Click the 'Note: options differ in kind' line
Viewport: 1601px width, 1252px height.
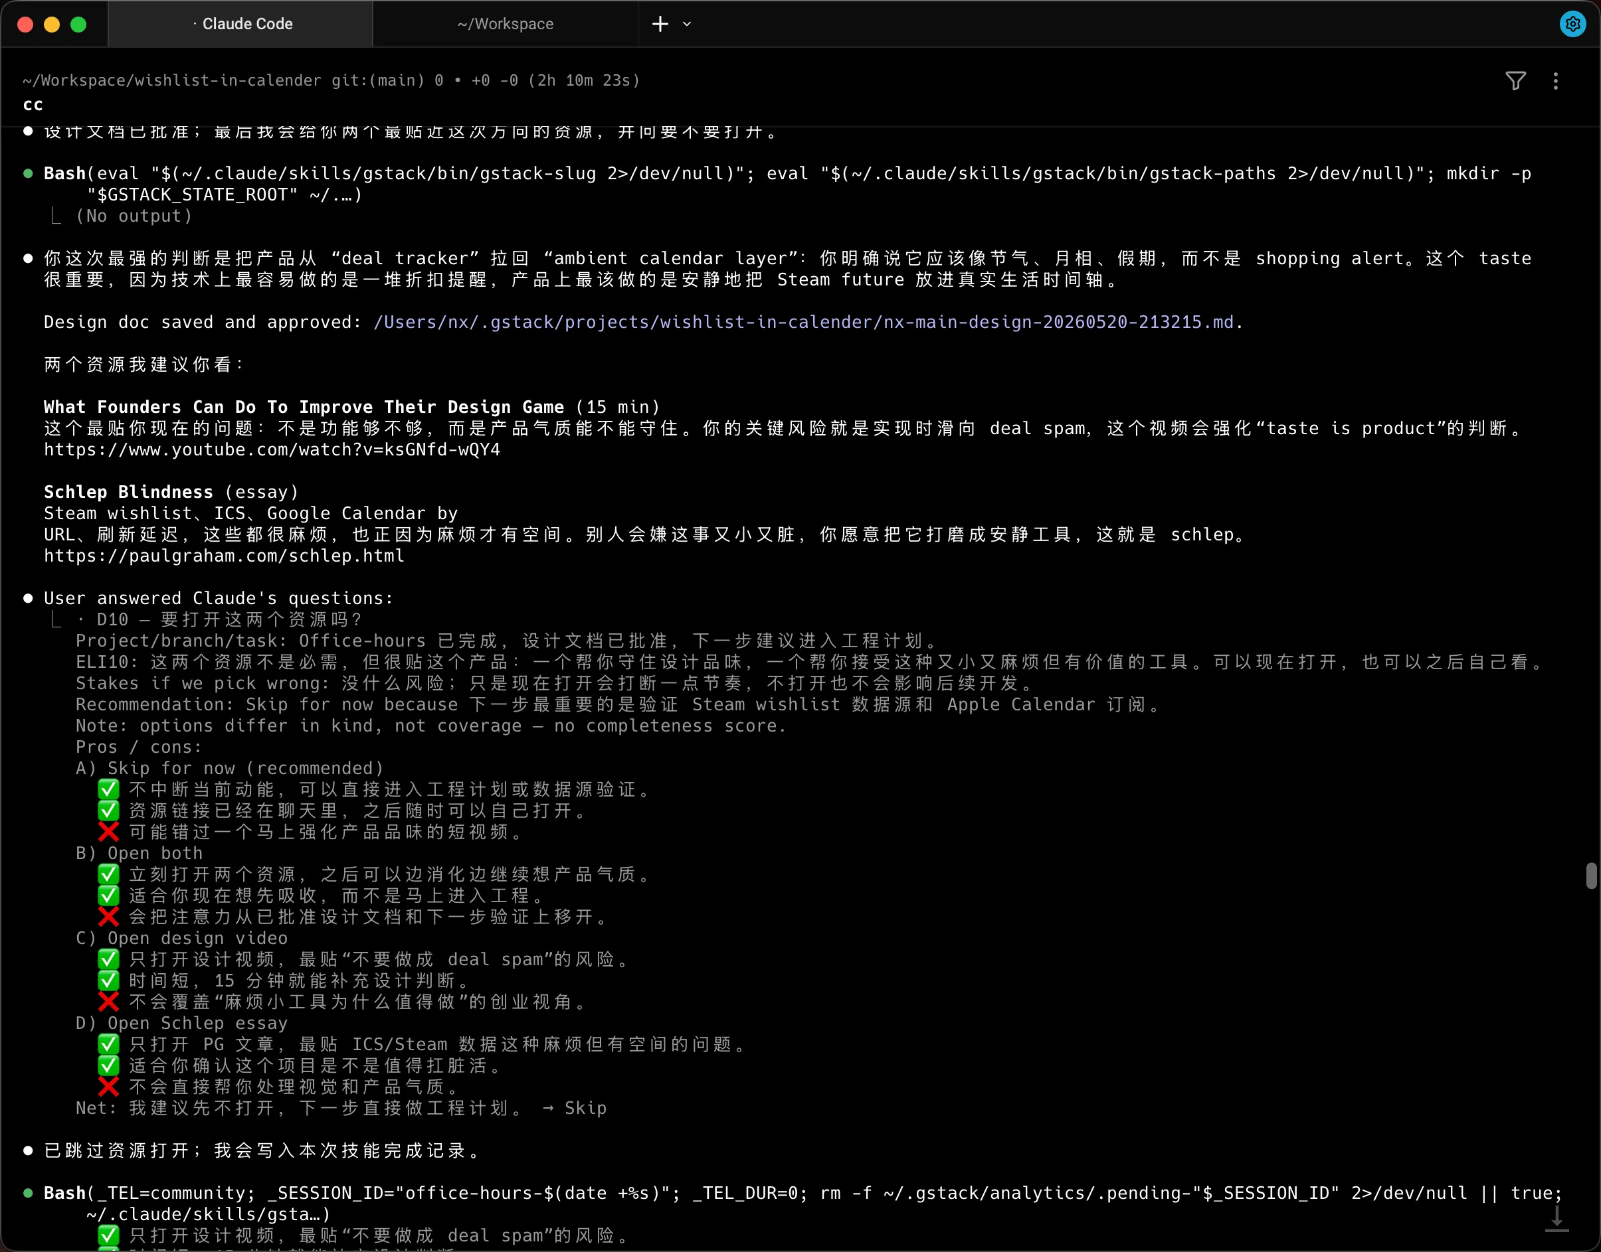pos(430,726)
